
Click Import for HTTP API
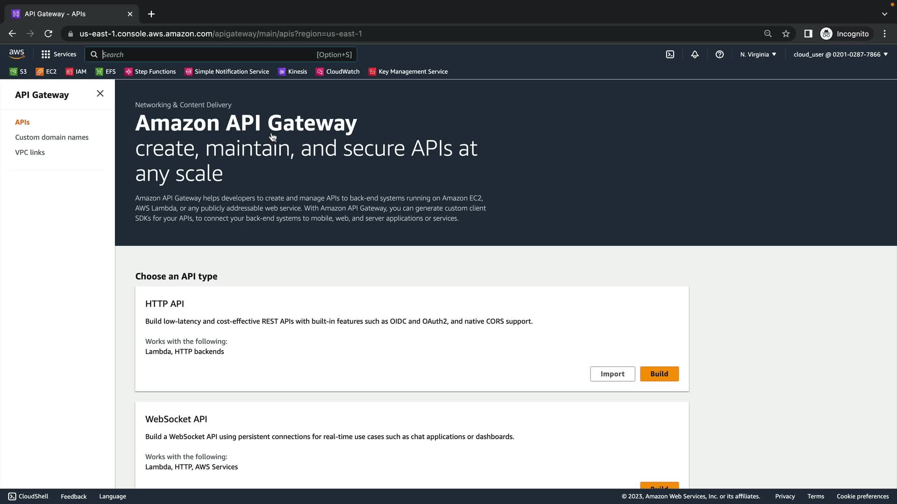[x=612, y=374]
